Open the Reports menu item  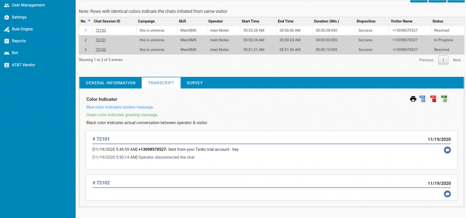click(19, 41)
